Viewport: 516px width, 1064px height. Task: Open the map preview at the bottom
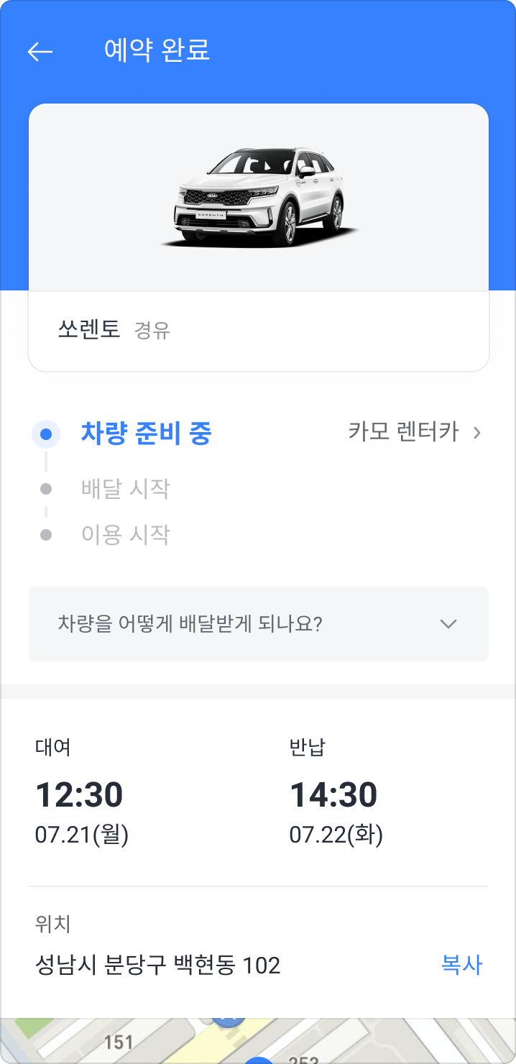pos(258,1040)
